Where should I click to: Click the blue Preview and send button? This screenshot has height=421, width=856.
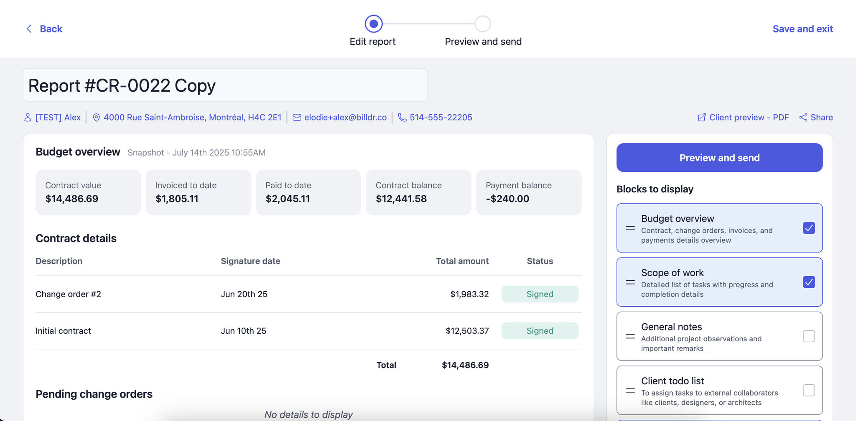(719, 158)
